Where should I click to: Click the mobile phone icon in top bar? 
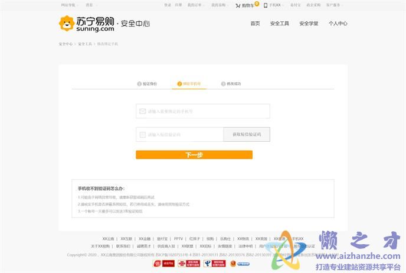[x=266, y=5]
